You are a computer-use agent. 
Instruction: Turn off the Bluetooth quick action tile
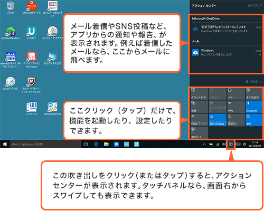click(254, 107)
